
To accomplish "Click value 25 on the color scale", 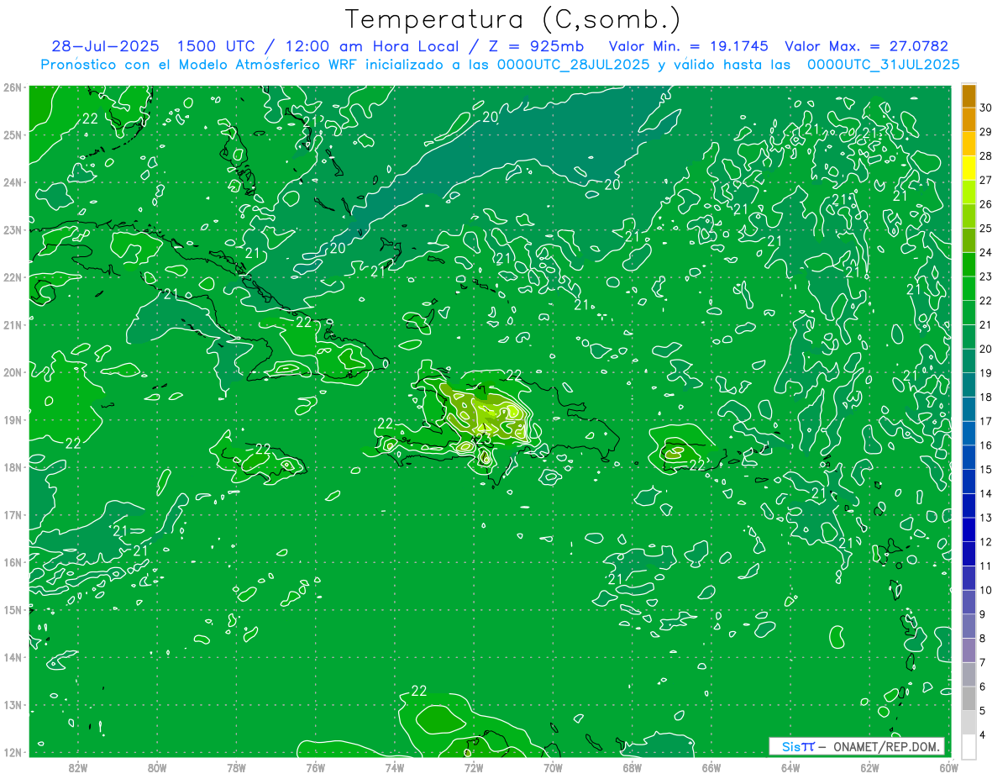I will 986,229.
